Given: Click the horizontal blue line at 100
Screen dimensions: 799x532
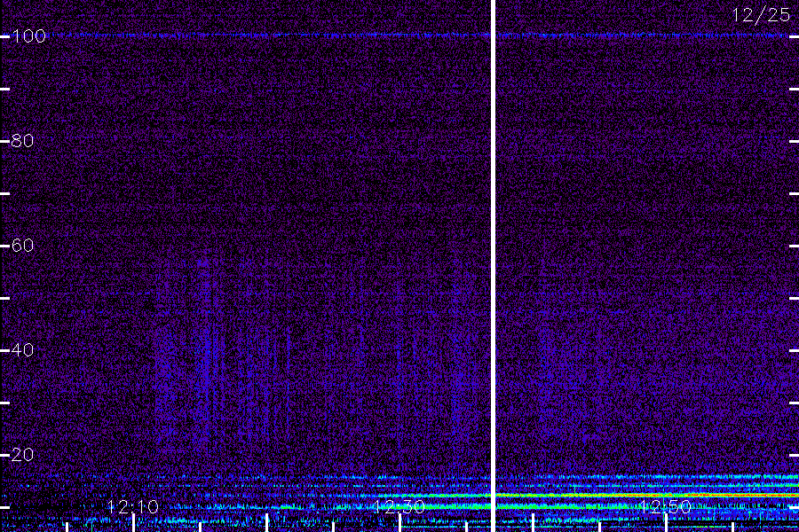Looking at the screenshot, I should click(423, 35).
